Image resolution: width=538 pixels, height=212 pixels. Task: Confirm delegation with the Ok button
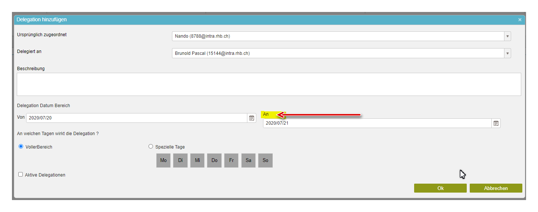tap(440, 188)
